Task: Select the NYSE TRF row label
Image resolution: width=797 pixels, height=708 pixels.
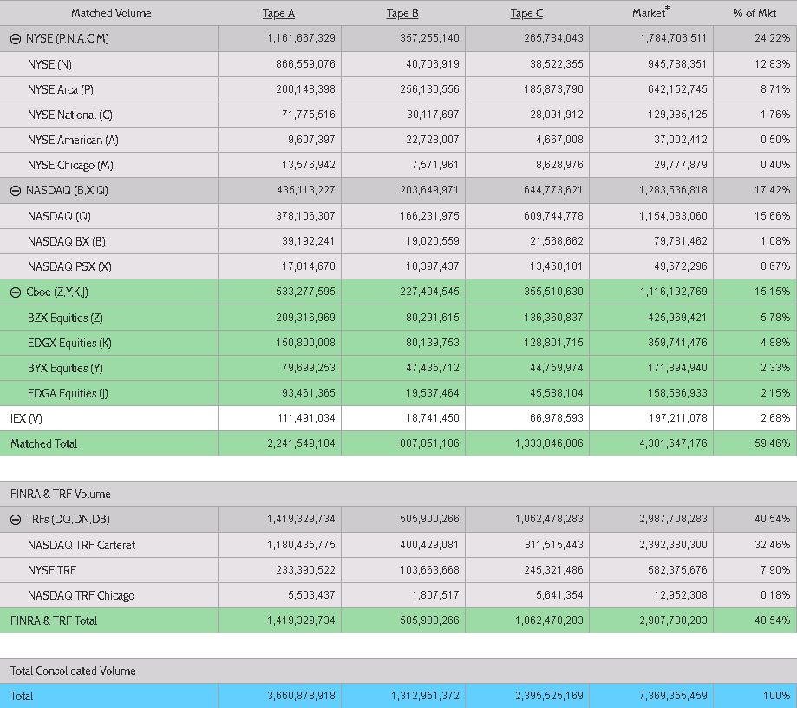Action: [52, 570]
